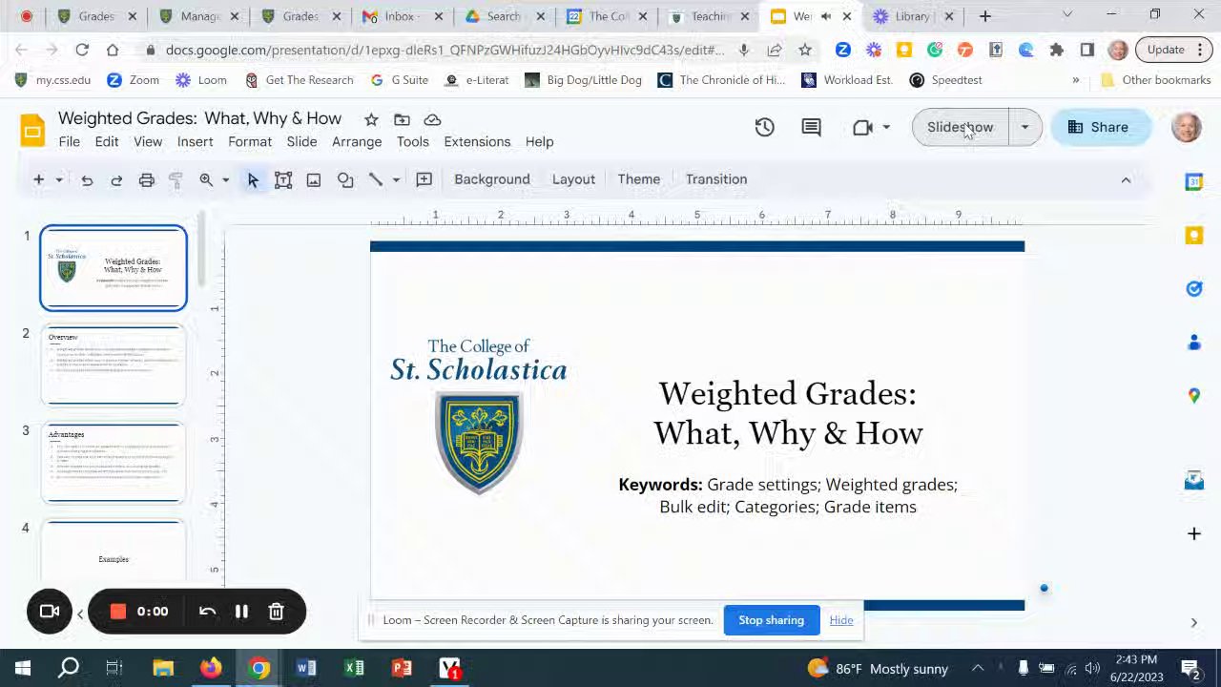
Task: Redo the last action in Slides
Action: click(116, 179)
